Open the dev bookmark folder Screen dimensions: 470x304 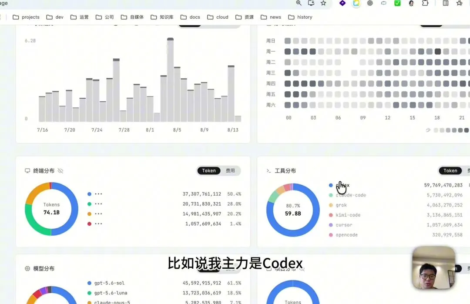click(x=55, y=17)
